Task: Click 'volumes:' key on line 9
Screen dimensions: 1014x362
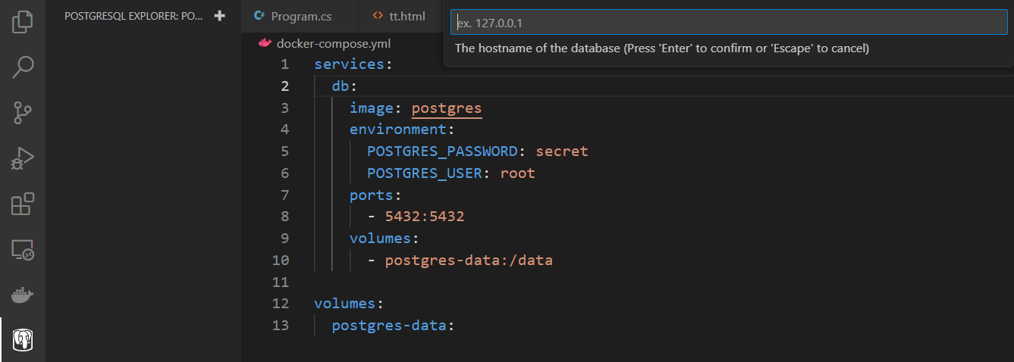Action: pyautogui.click(x=385, y=239)
